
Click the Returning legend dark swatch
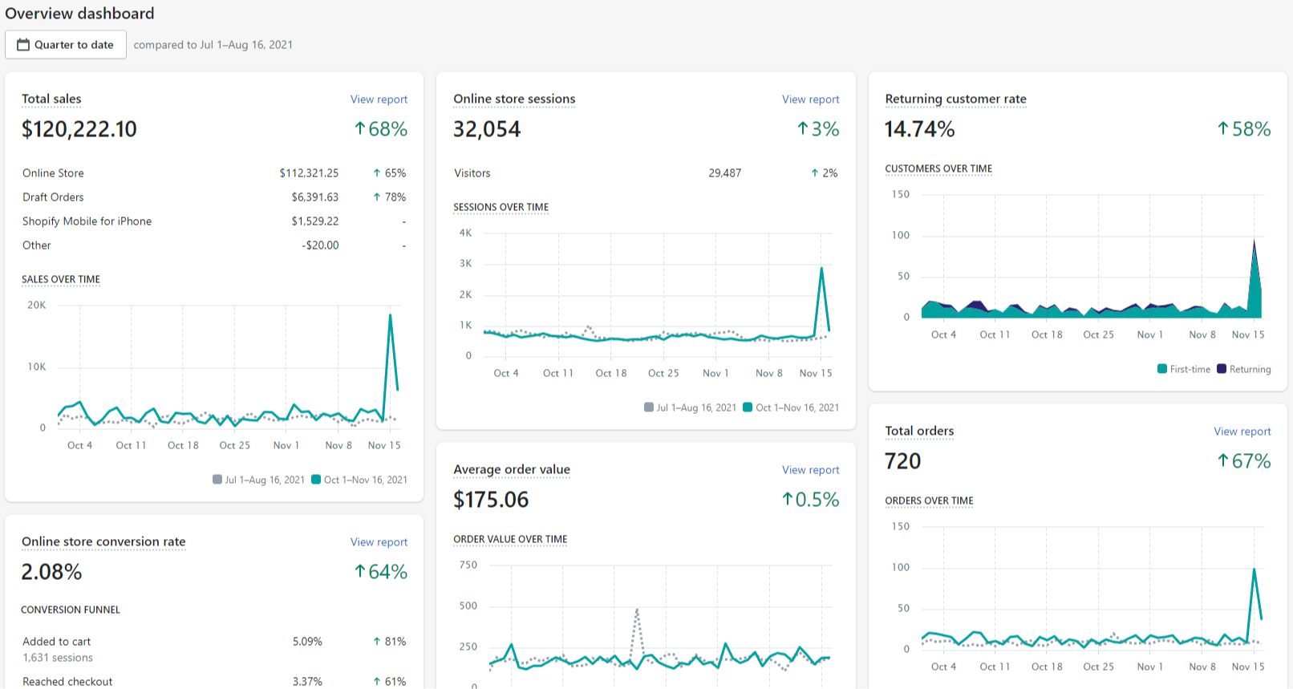(x=1222, y=369)
